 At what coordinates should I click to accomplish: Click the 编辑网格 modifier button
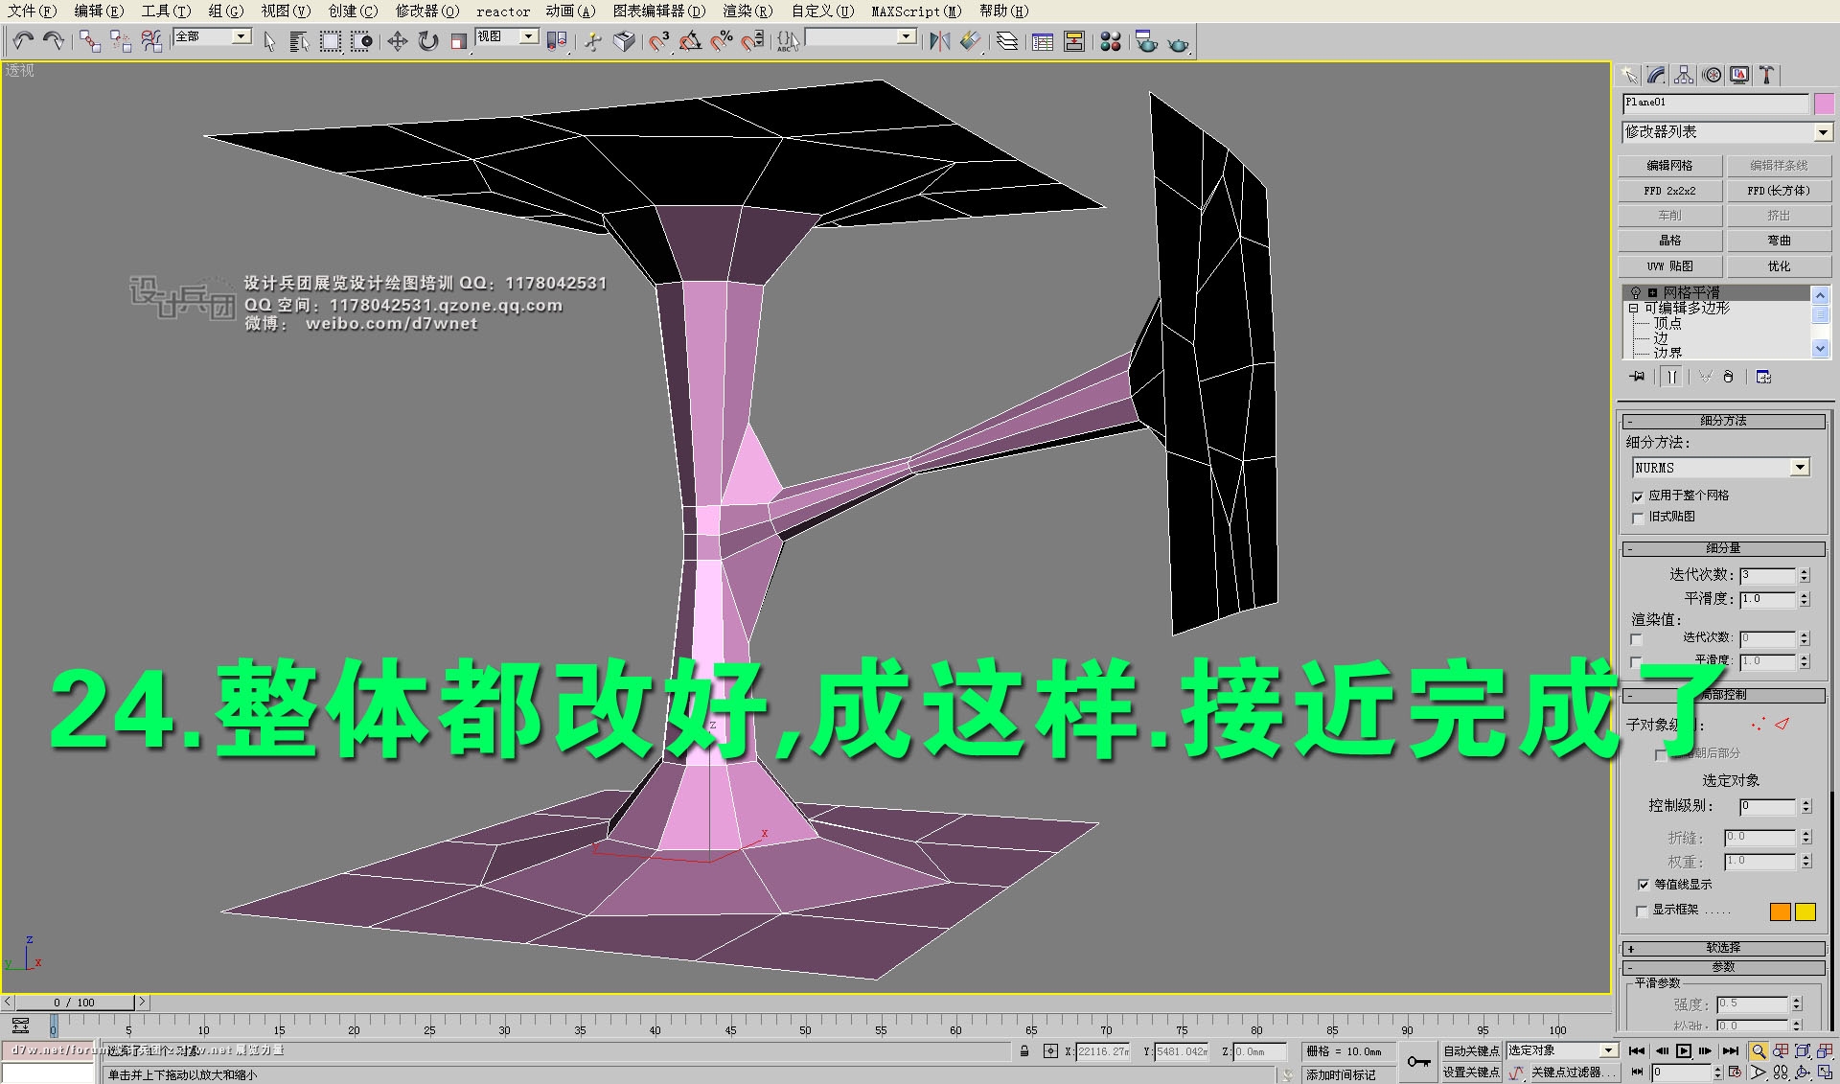pos(1669,166)
